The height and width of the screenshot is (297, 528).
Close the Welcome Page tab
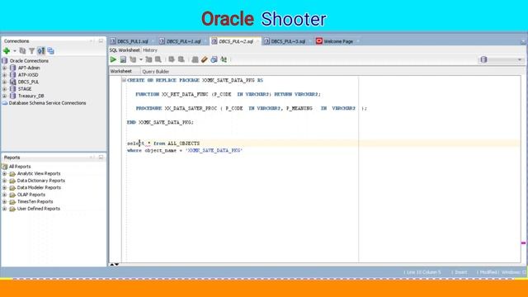point(357,41)
